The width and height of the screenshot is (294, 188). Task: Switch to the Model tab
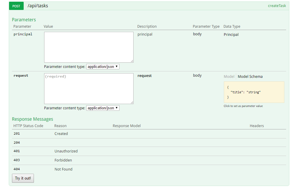click(229, 76)
